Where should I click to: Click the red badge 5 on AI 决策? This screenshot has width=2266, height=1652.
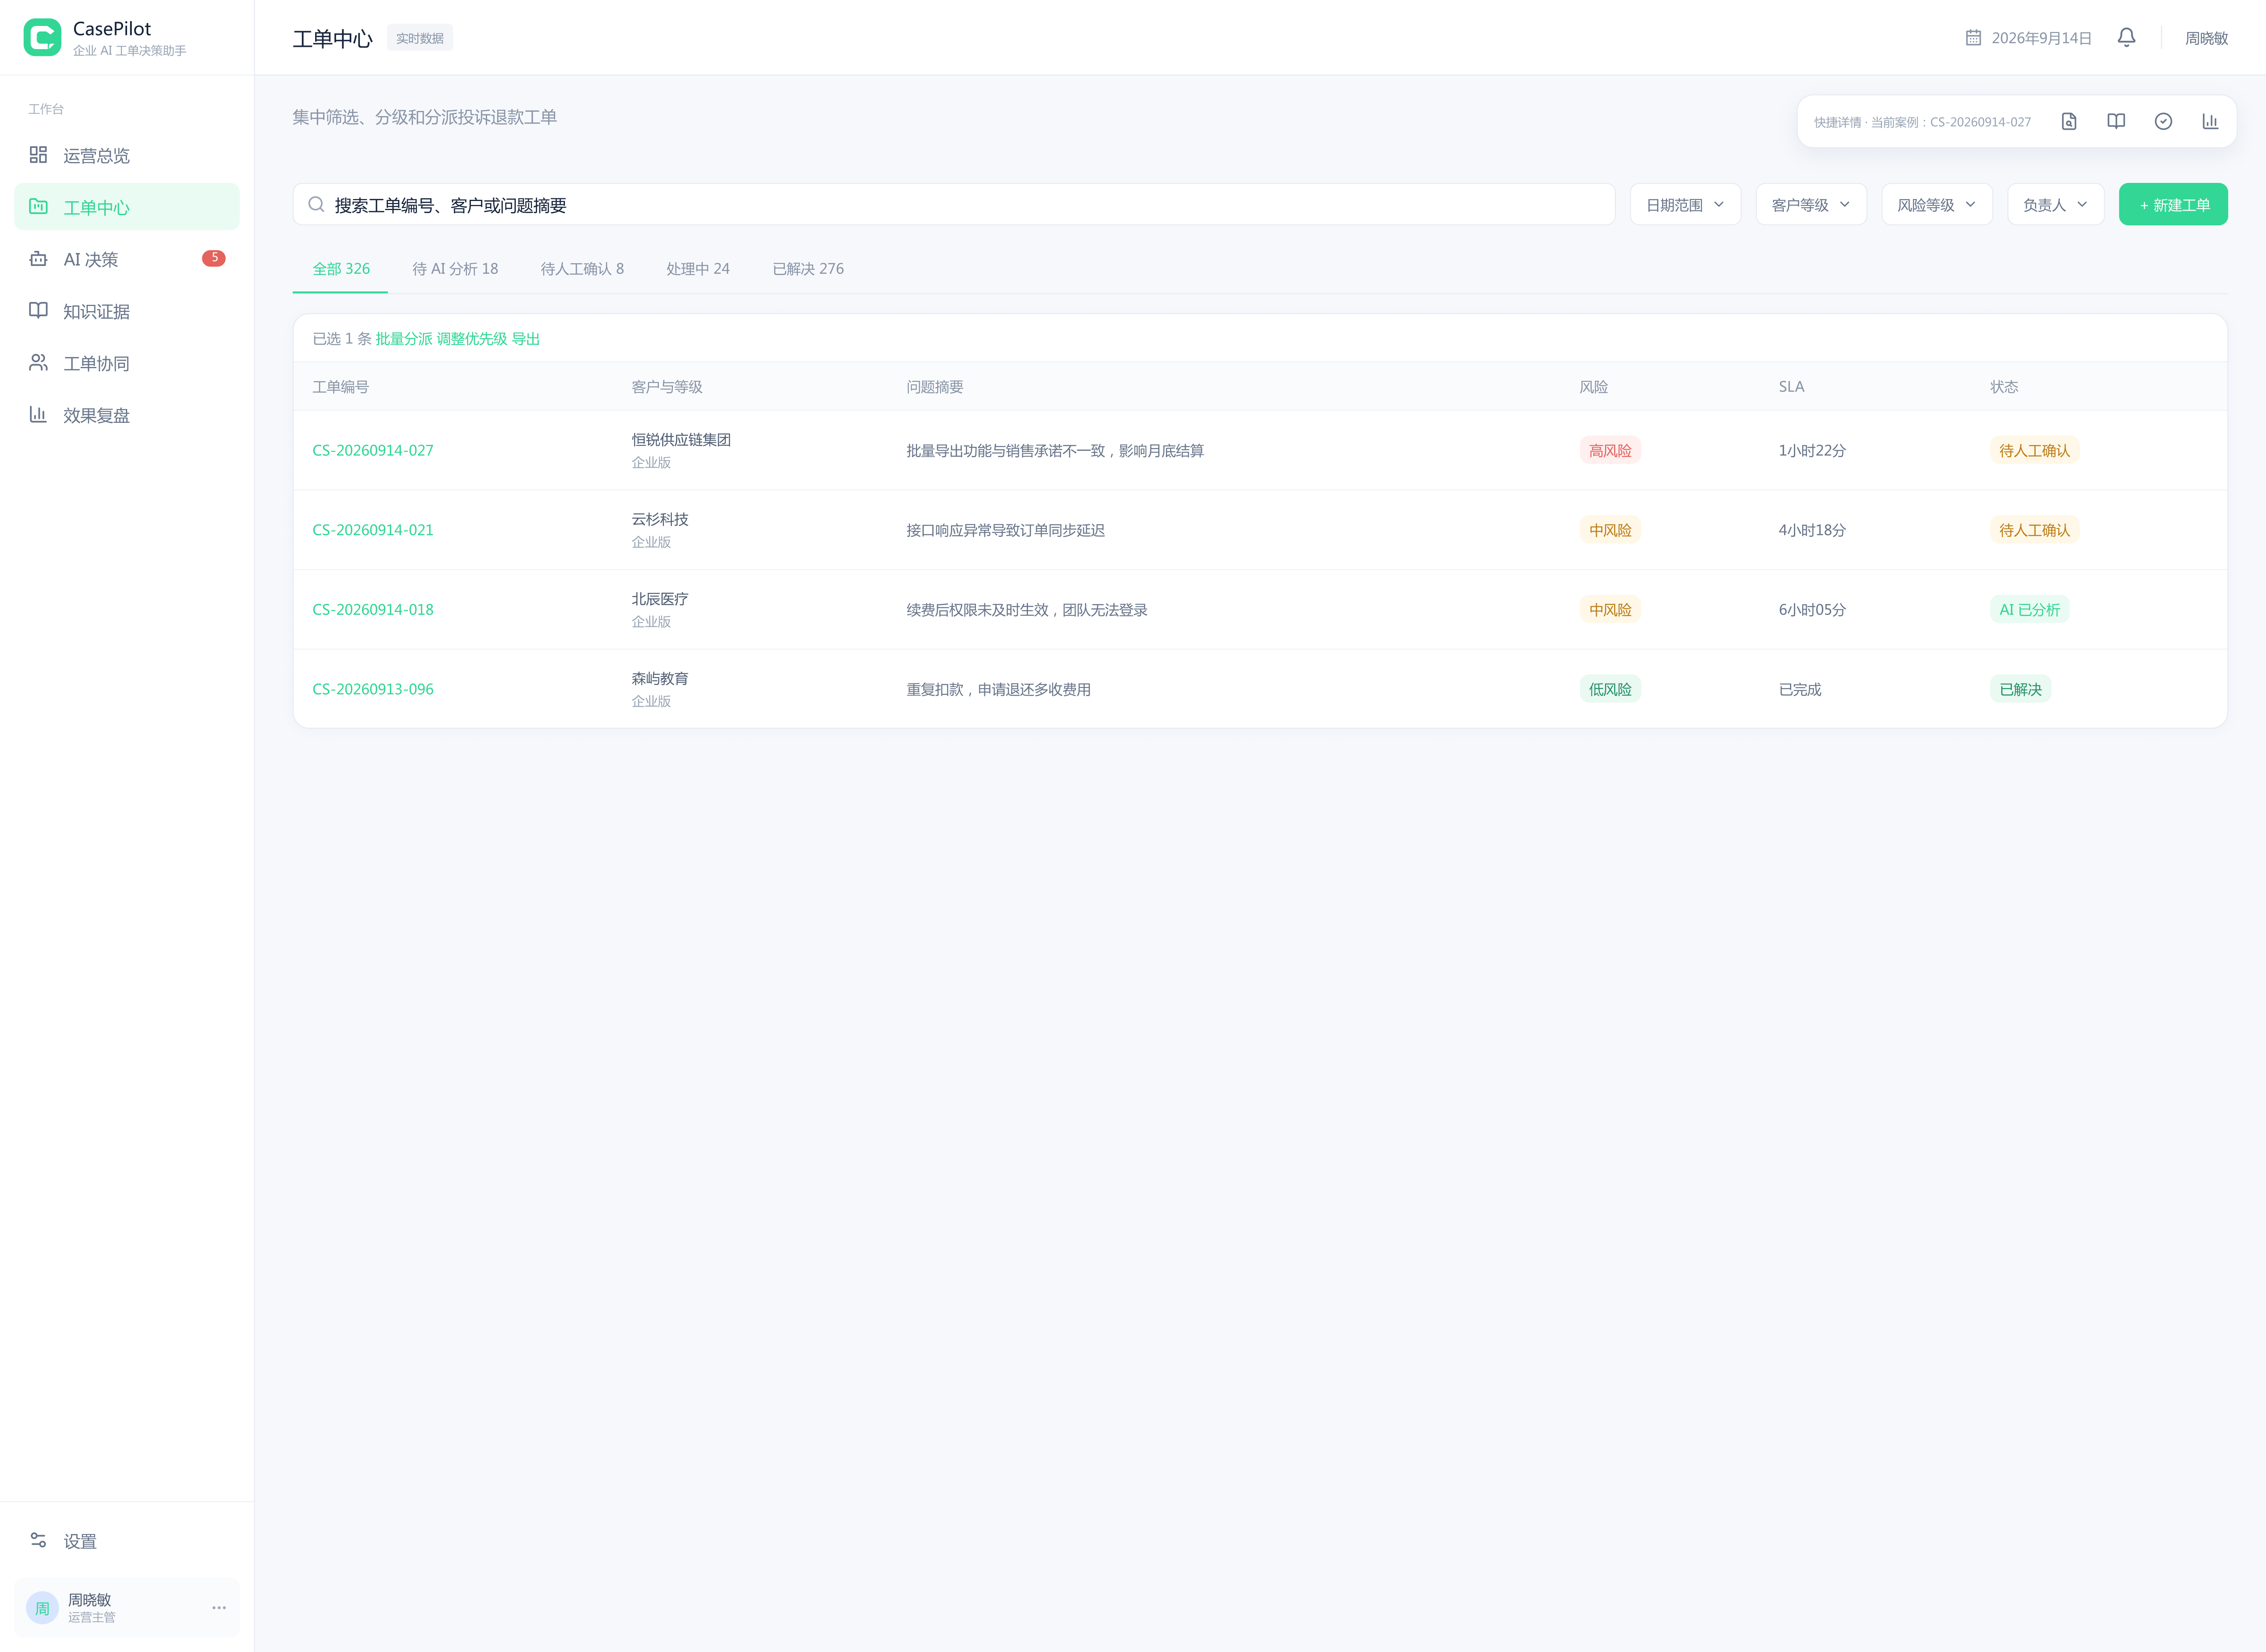click(214, 258)
